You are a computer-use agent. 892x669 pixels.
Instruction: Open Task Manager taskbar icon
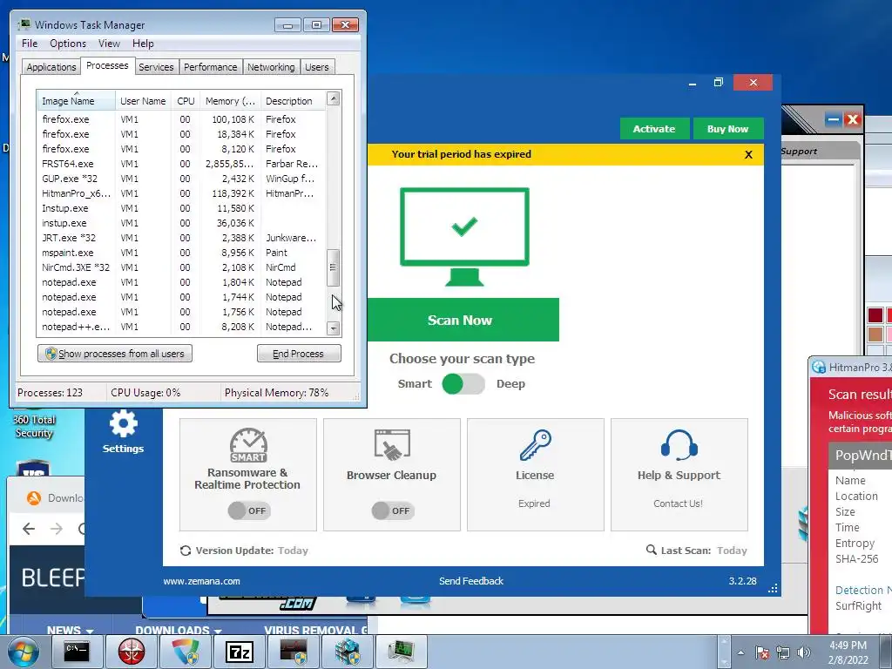pos(401,652)
